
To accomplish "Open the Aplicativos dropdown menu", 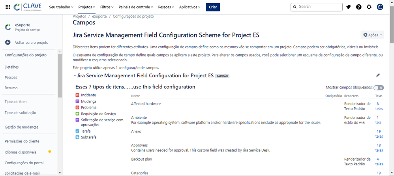I will [190, 7].
